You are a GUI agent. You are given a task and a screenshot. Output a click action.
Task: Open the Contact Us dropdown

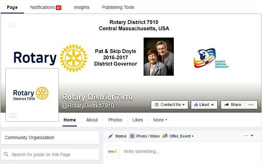(169, 105)
